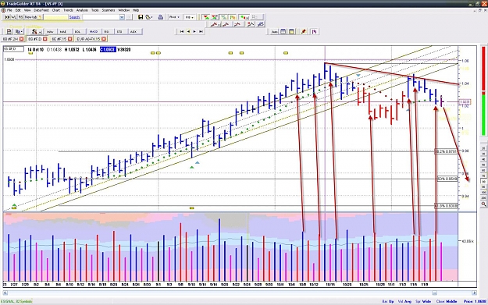Select the 40 zoom level button
Screen dimensions: 488x305
(483, 159)
